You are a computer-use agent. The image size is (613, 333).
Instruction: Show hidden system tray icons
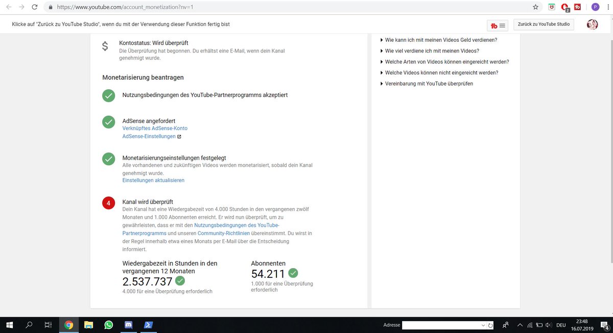(520, 325)
